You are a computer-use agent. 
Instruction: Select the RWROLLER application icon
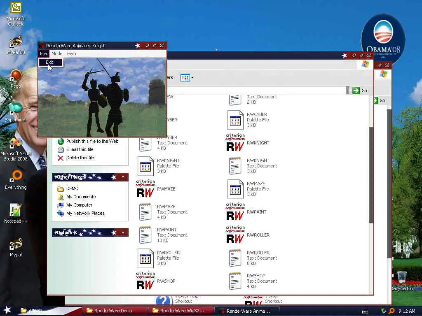(235, 235)
